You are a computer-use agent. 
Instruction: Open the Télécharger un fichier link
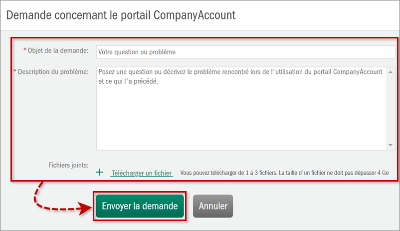tap(142, 173)
